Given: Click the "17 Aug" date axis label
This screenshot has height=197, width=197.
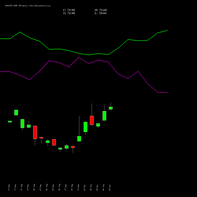Looking at the screenshot, I should (15, 188).
